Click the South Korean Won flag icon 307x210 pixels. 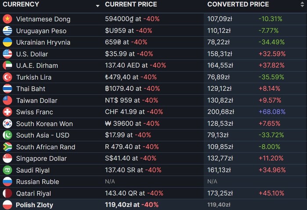click(7, 124)
